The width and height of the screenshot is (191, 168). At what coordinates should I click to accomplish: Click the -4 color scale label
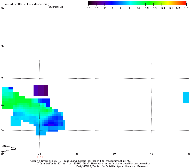[x=120, y=8]
